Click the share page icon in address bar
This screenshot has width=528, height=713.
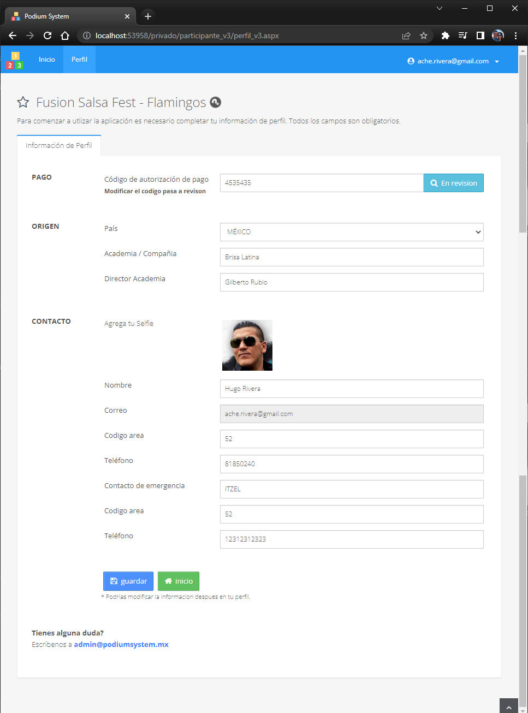406,35
